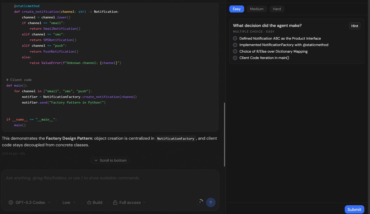Image resolution: width=370 pixels, height=214 pixels.
Task: Open the GPT-5.3 Codex model dropdown
Action: coord(30,202)
